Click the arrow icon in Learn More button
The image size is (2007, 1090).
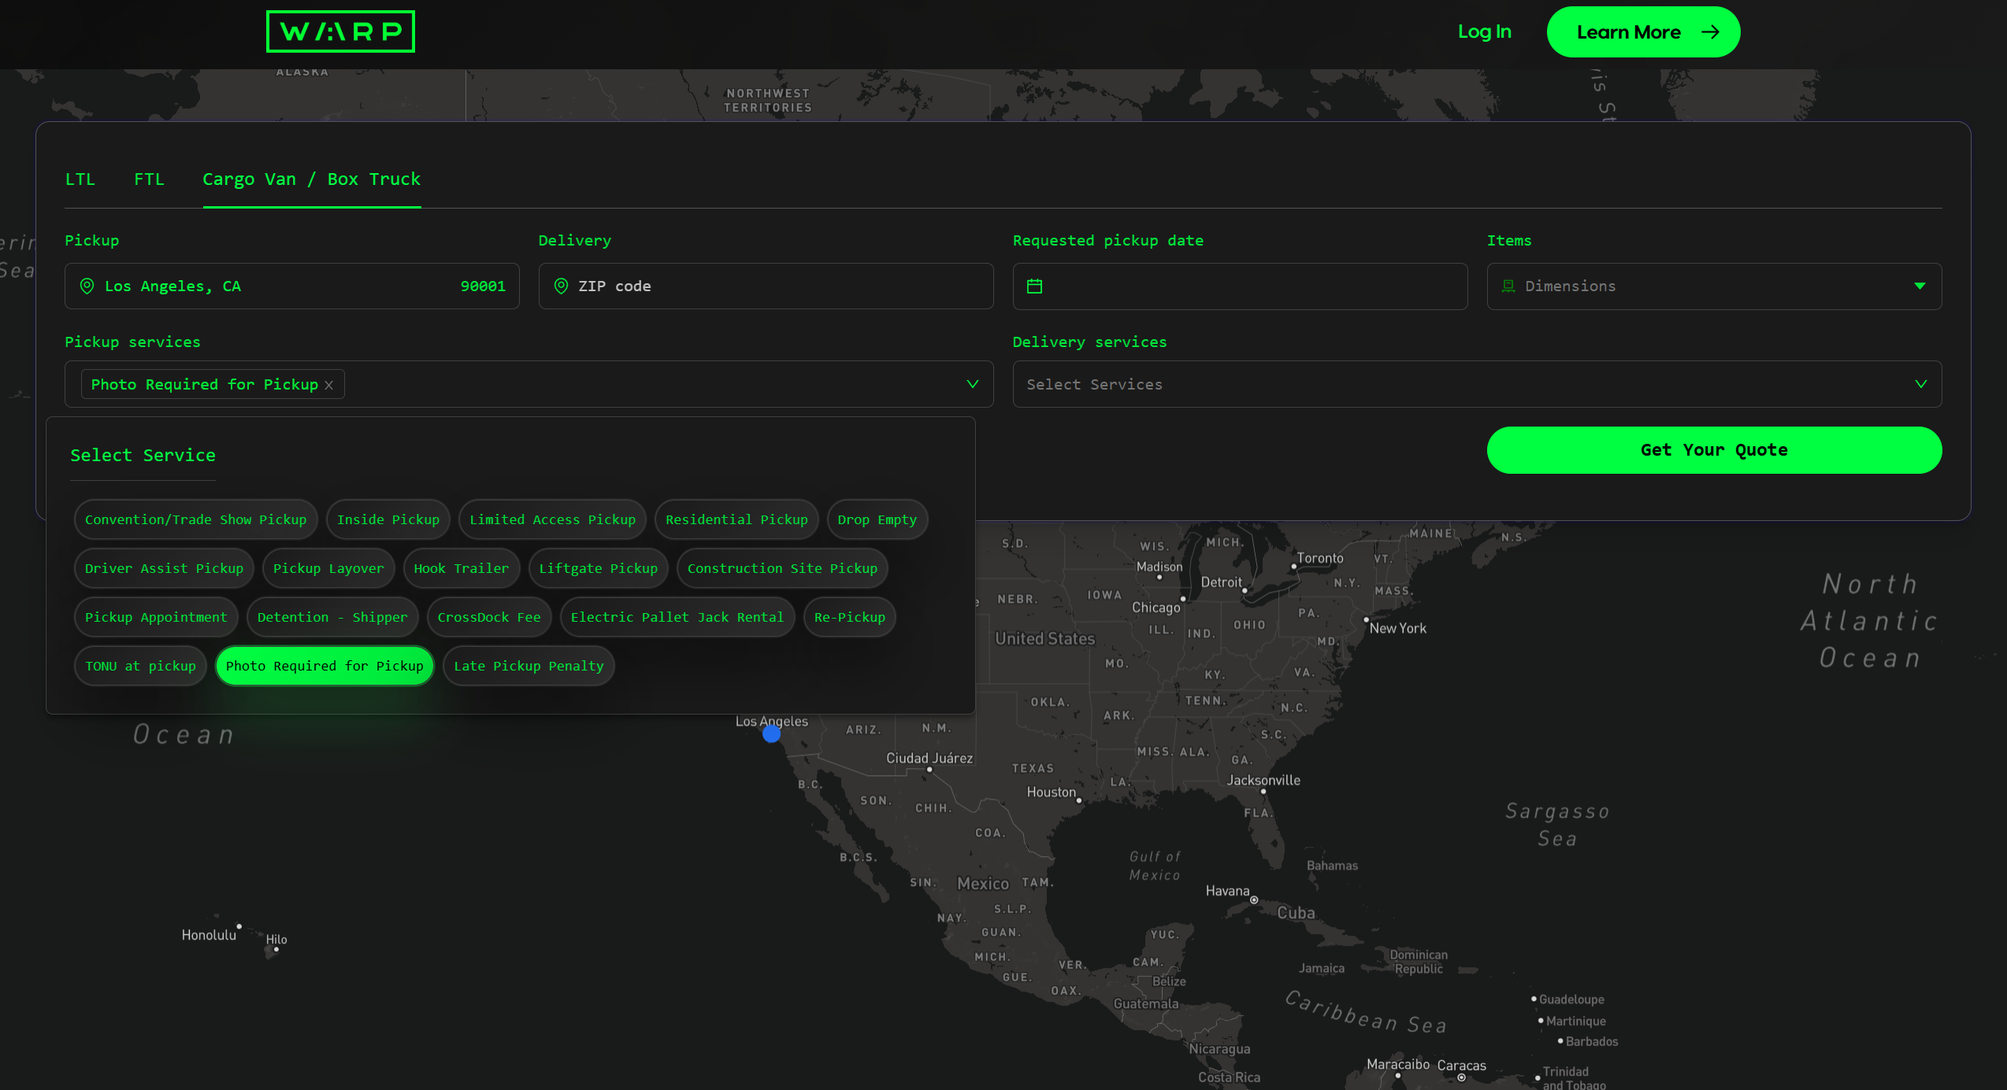1709,32
